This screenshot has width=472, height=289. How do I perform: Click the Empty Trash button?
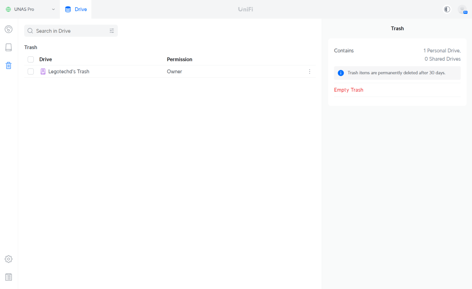coord(348,90)
